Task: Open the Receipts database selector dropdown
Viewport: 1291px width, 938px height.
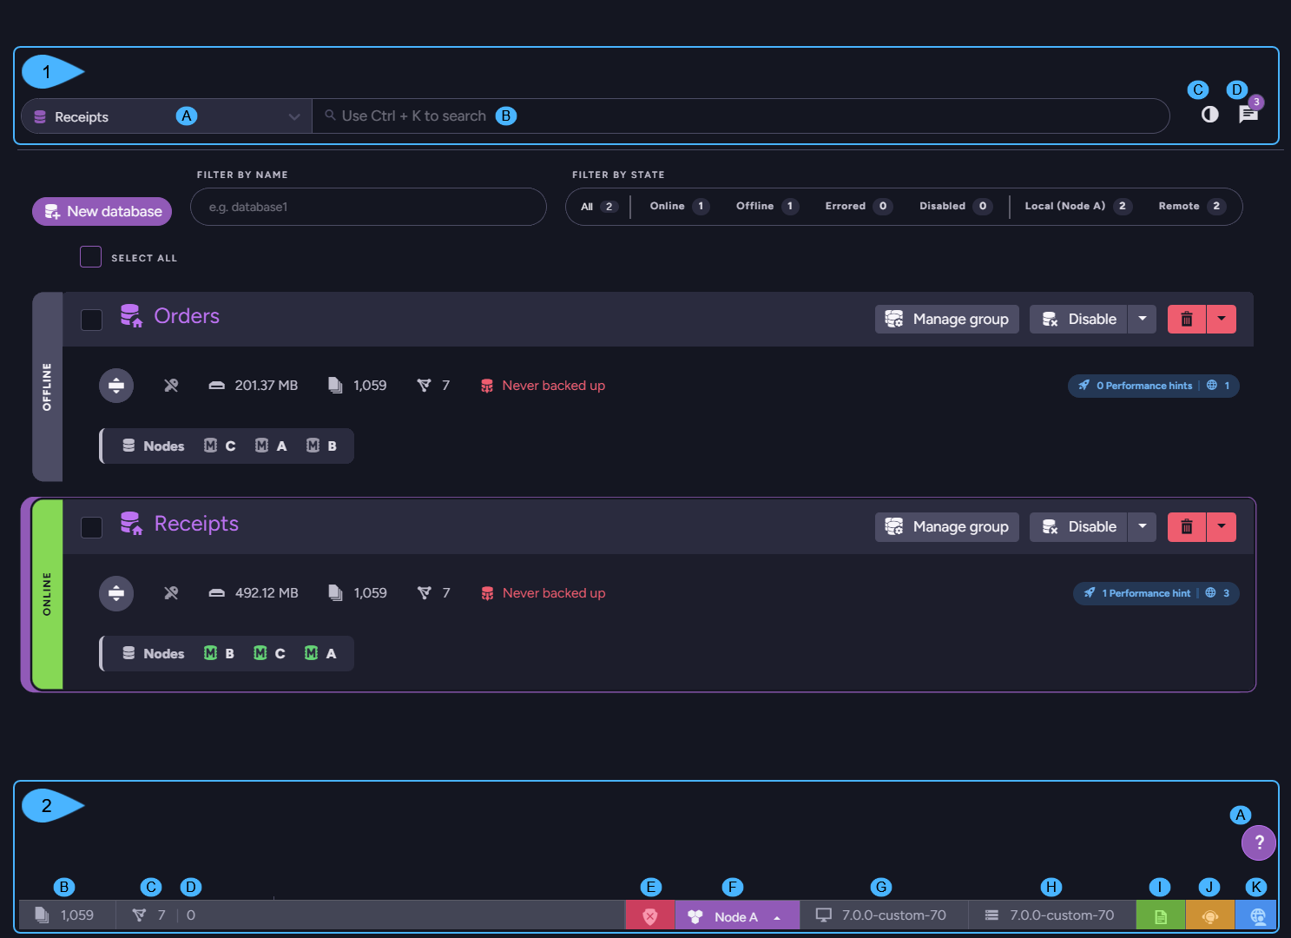Action: (167, 116)
